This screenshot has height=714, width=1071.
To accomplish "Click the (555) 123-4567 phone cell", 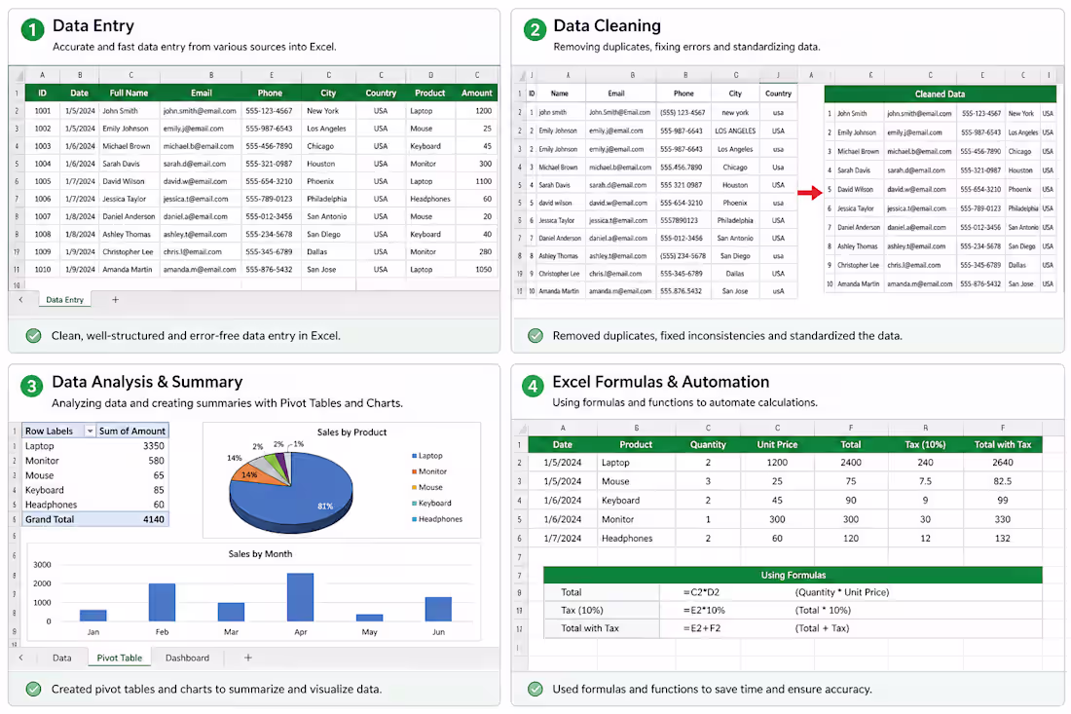I will point(683,113).
